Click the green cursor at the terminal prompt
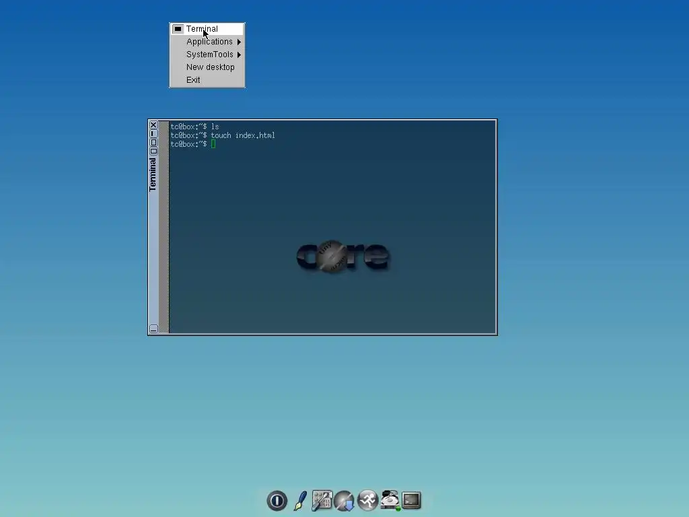This screenshot has width=689, height=517. point(213,144)
